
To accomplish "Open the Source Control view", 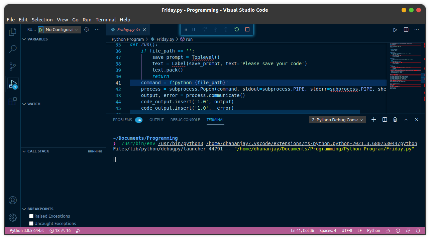I will coord(12,67).
